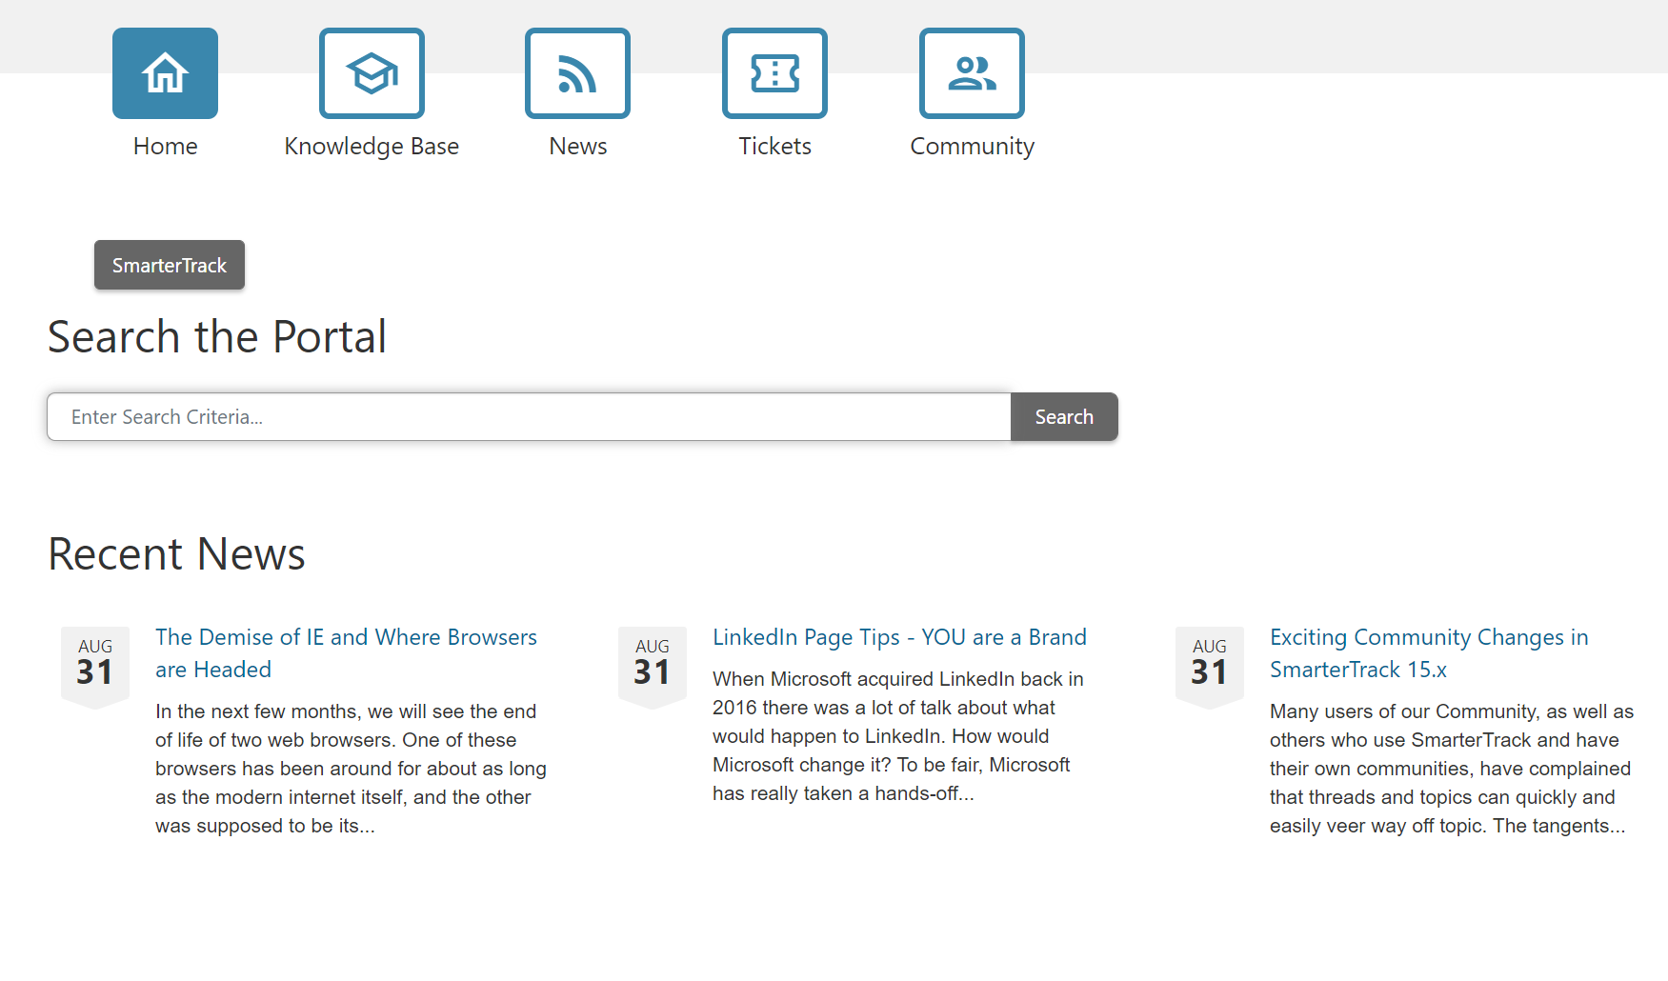Click the Home house icon
Viewport: 1668px width, 981px height.
(165, 73)
